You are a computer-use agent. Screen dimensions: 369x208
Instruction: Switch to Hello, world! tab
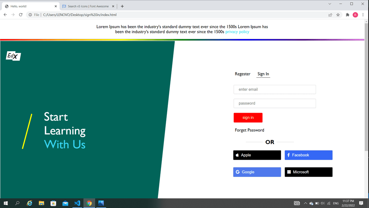[x=30, y=6]
